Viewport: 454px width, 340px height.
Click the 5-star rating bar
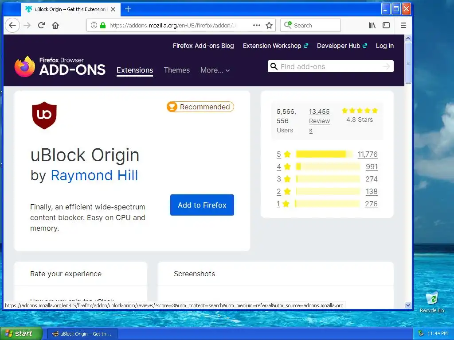click(324, 154)
